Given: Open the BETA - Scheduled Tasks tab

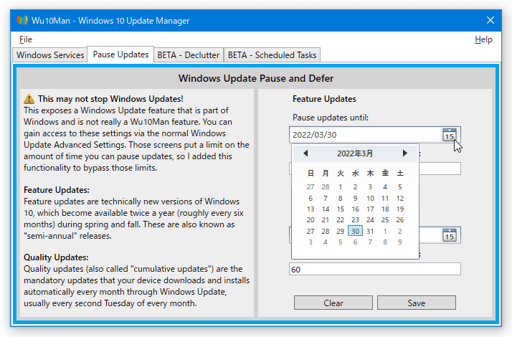Looking at the screenshot, I should click(272, 55).
